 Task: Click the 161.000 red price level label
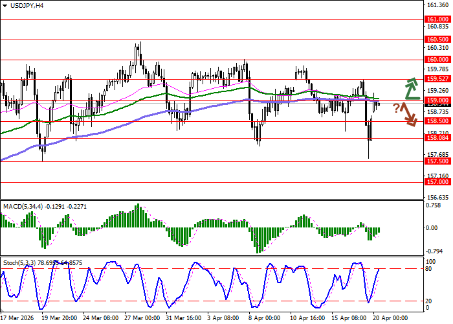click(x=437, y=19)
